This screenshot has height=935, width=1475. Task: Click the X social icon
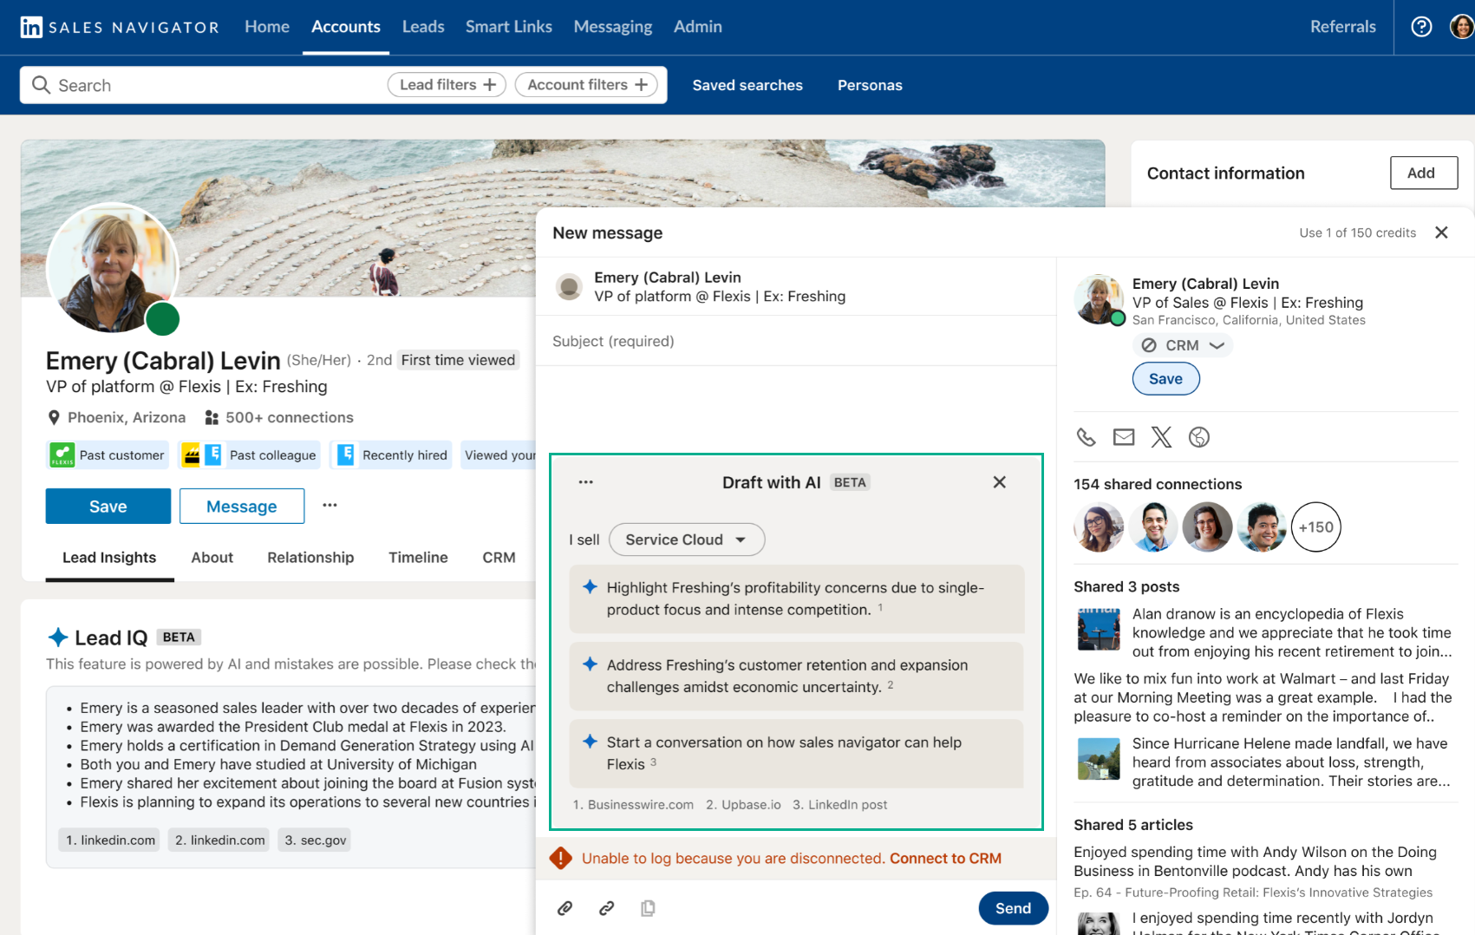(x=1161, y=437)
